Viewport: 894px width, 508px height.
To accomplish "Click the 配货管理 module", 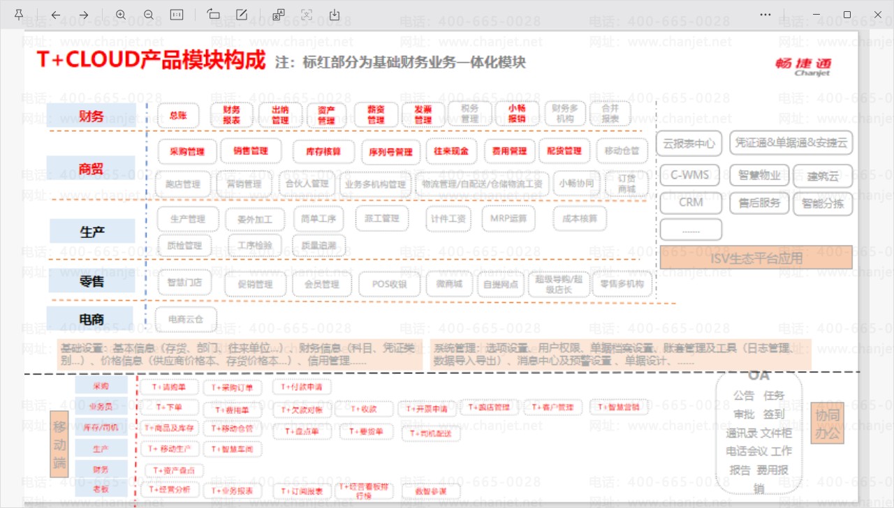I will point(564,151).
